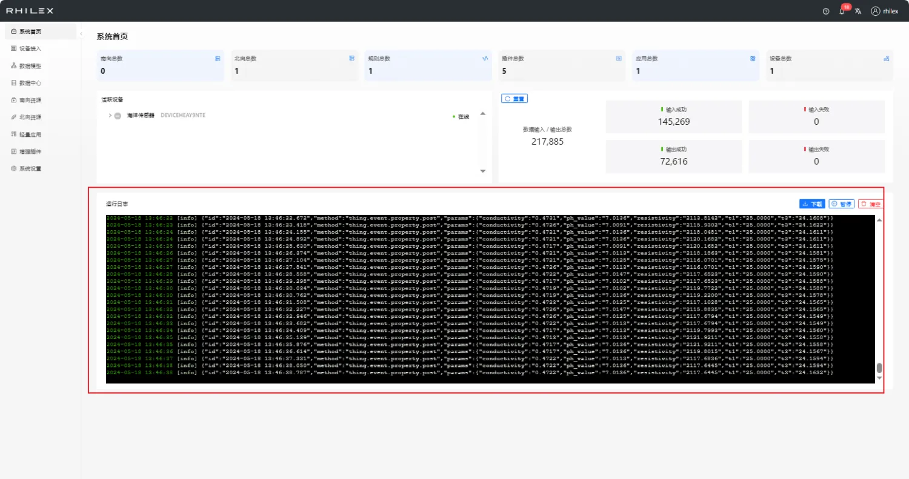The image size is (909, 479).
Task: Click the 重置 reset button
Action: 514,99
